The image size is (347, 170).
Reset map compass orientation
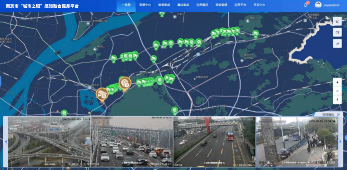[x=337, y=99]
